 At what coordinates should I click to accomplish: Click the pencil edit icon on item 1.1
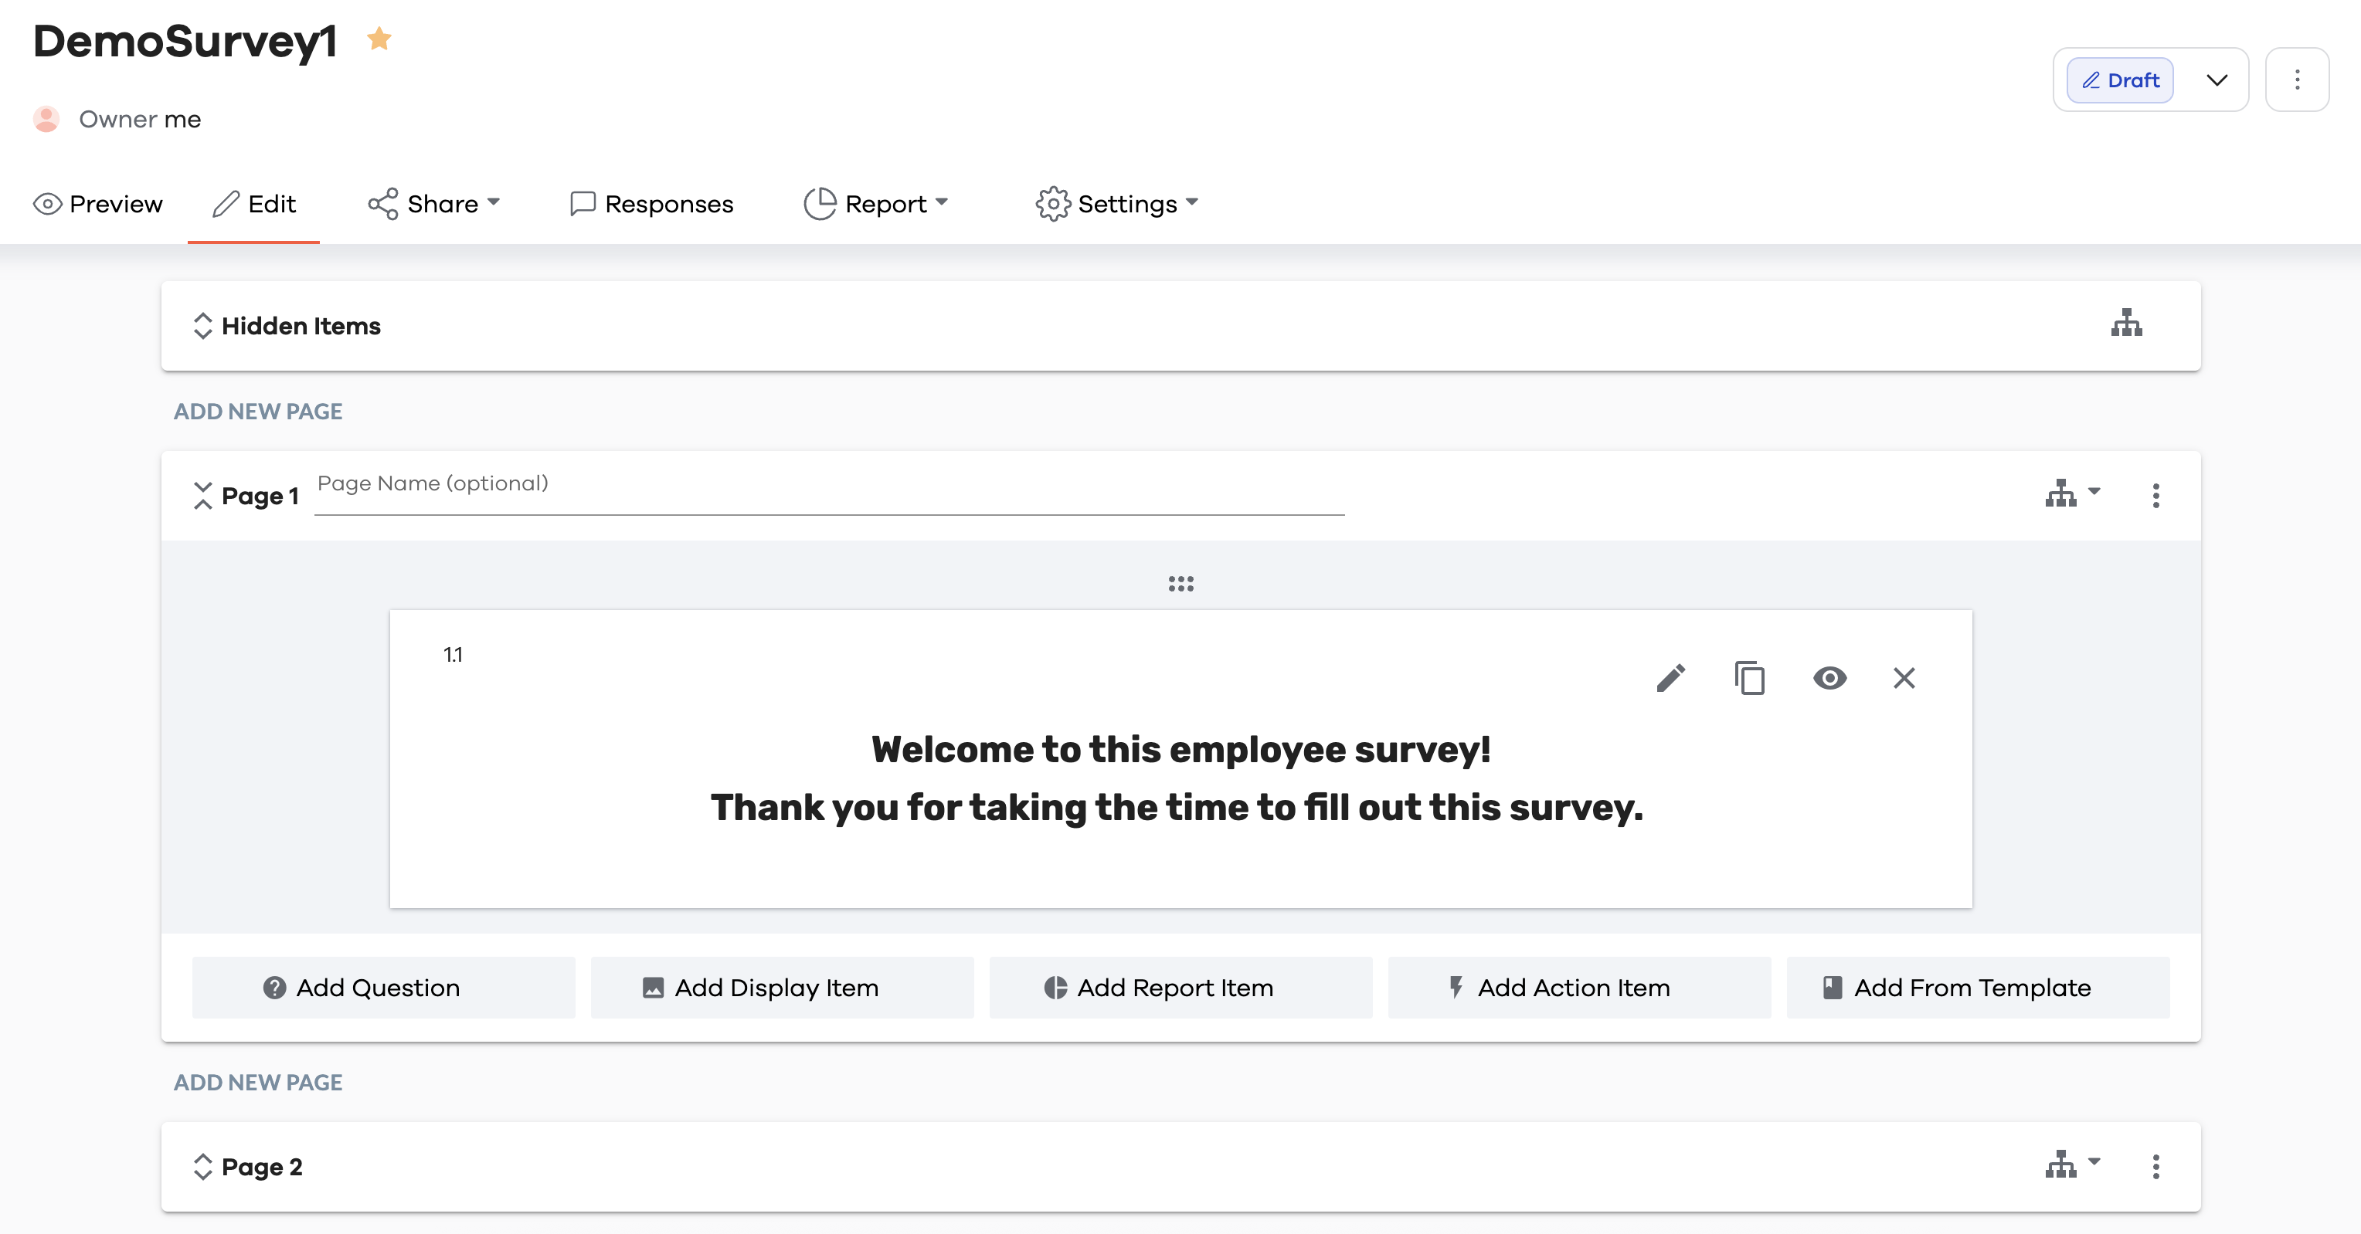pos(1670,678)
